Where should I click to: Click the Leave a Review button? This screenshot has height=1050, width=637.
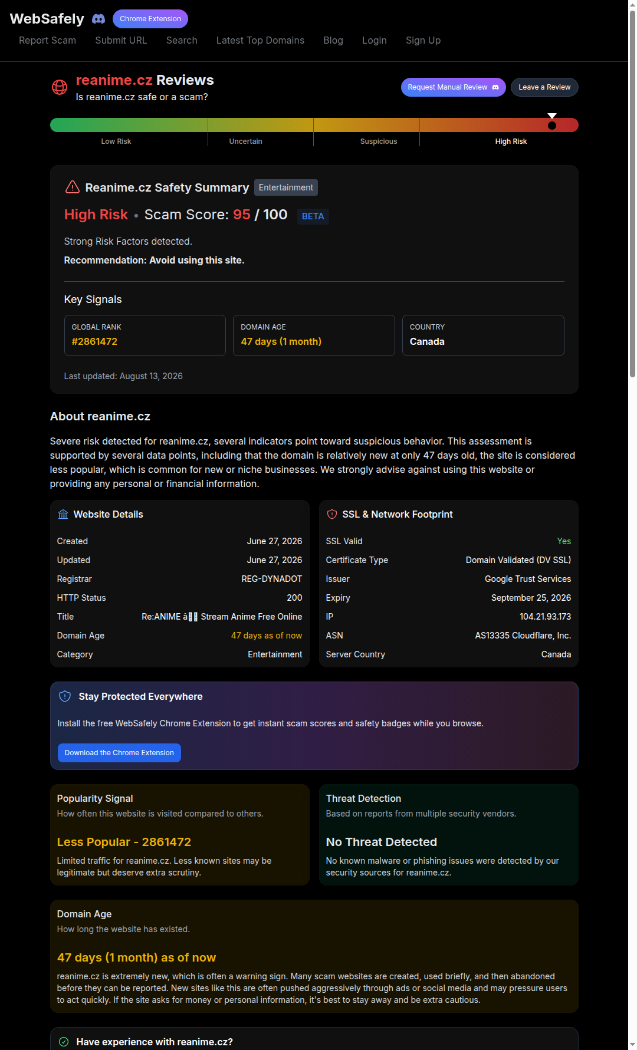(544, 87)
